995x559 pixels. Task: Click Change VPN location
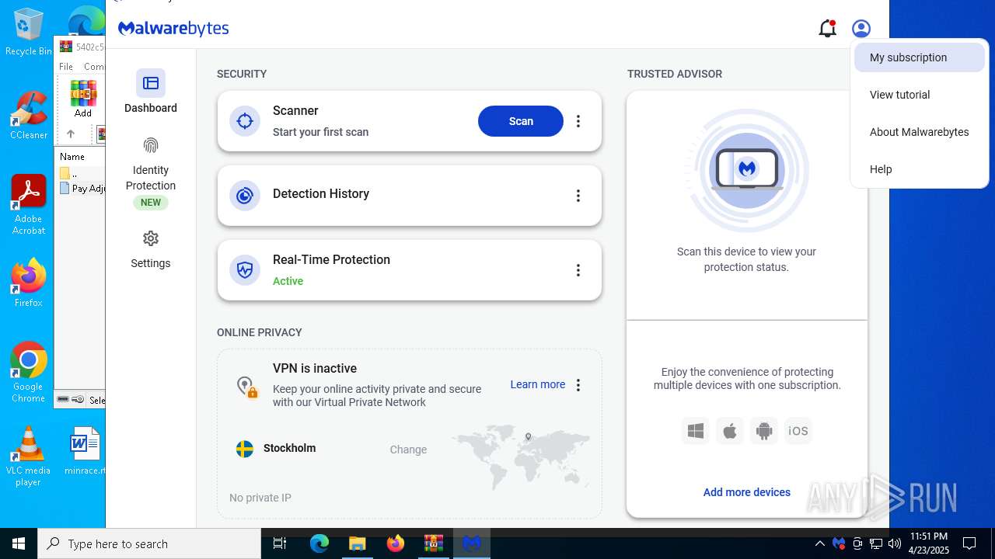click(408, 450)
